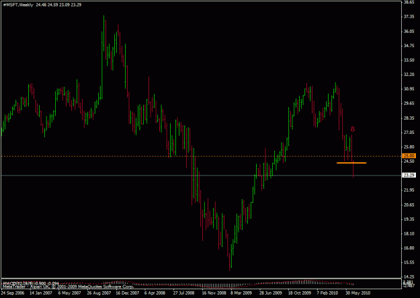
Task: Click the 28 Jun 2009 date label
Action: [271, 293]
